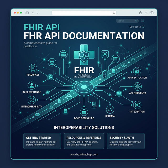Open the Developer Guide lock icon
Image resolution: width=168 pixels, height=168 pixels.
(x=84, y=112)
